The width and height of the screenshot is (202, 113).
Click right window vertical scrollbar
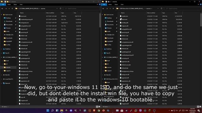(201, 20)
